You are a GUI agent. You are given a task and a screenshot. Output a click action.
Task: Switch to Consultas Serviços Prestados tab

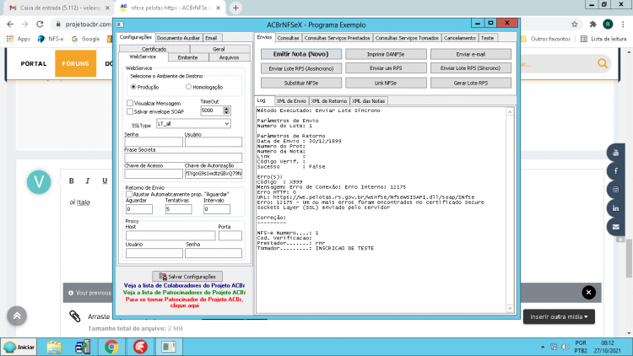point(337,38)
